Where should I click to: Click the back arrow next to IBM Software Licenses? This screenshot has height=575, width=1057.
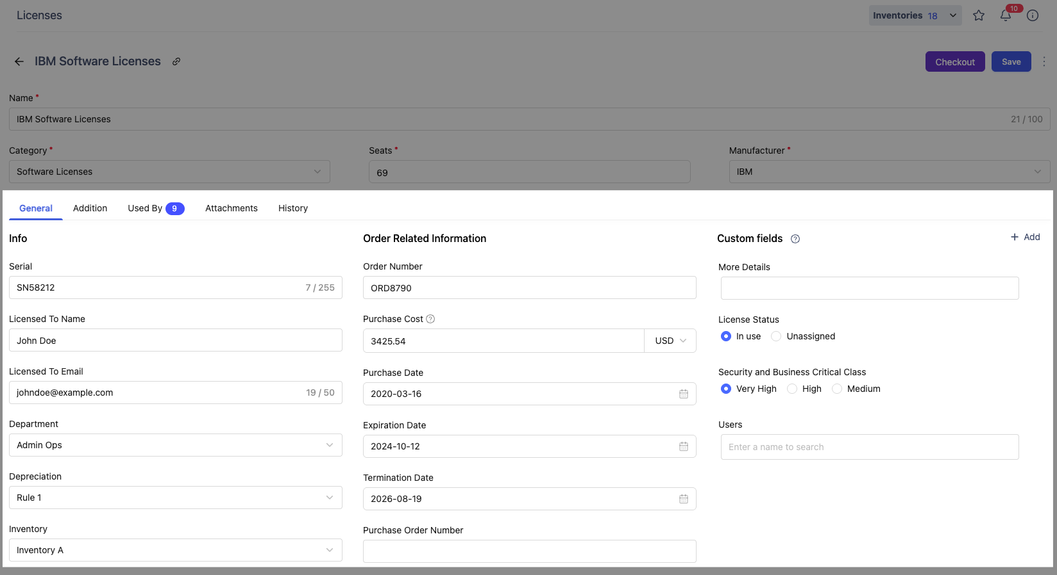(19, 61)
